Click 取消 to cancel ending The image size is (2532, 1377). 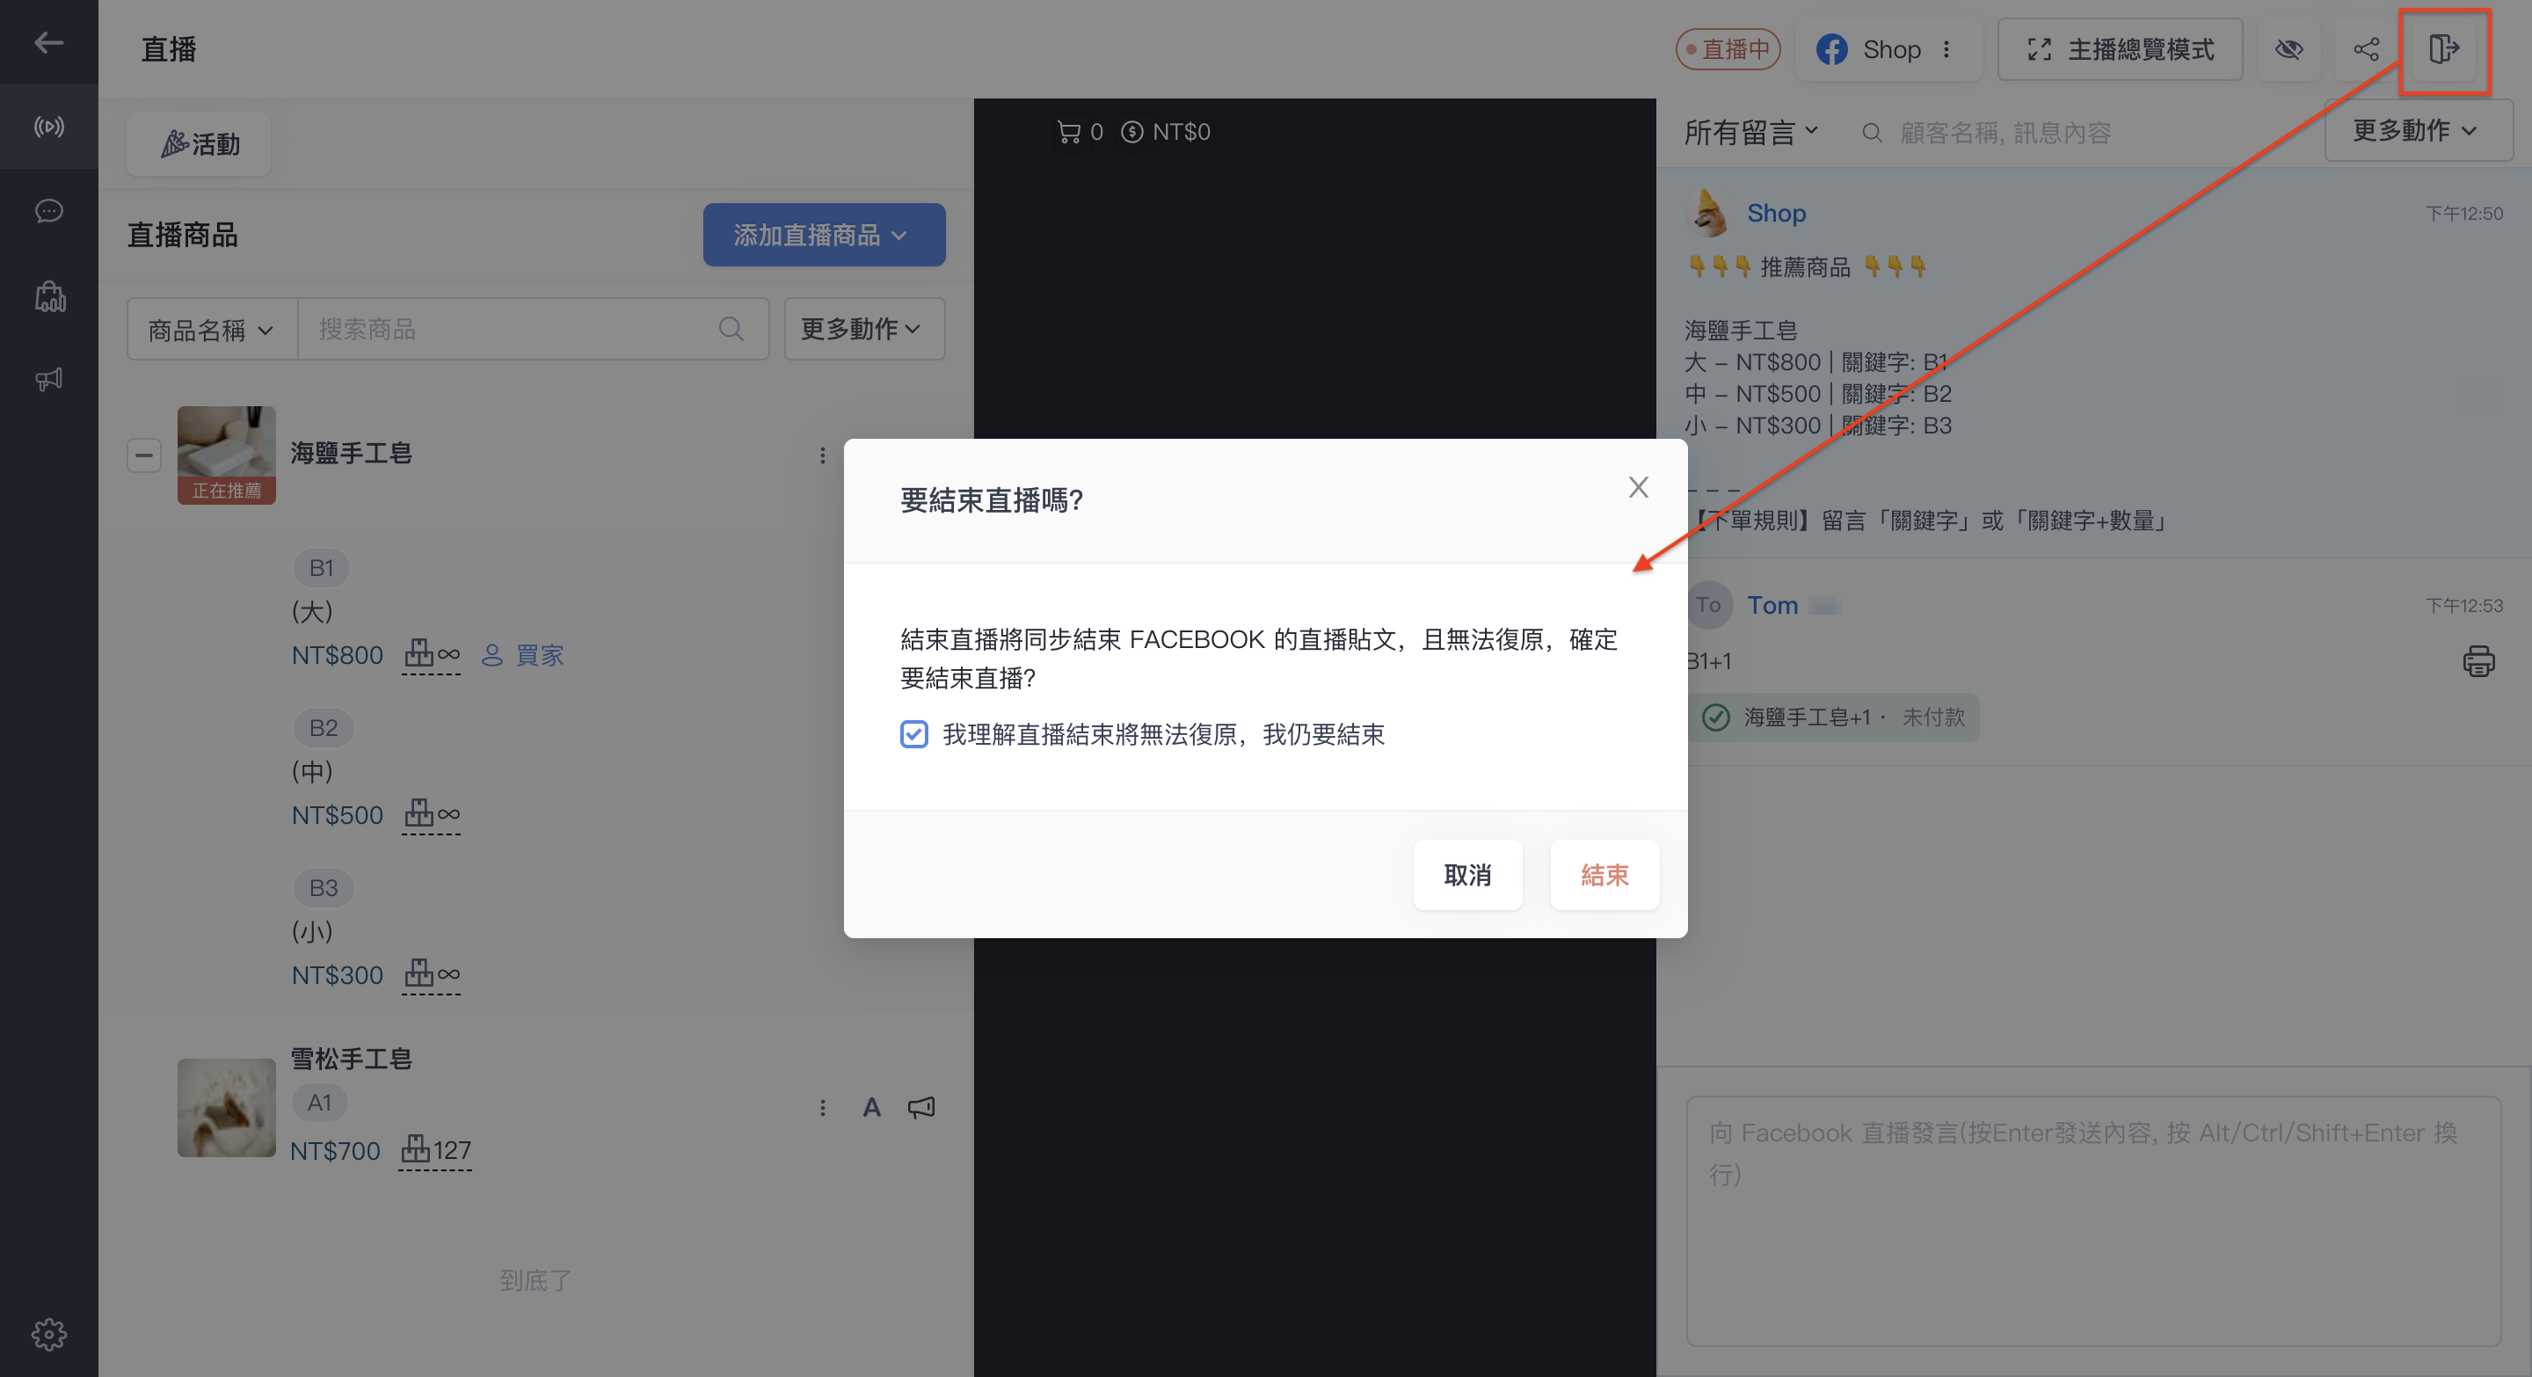(x=1466, y=875)
